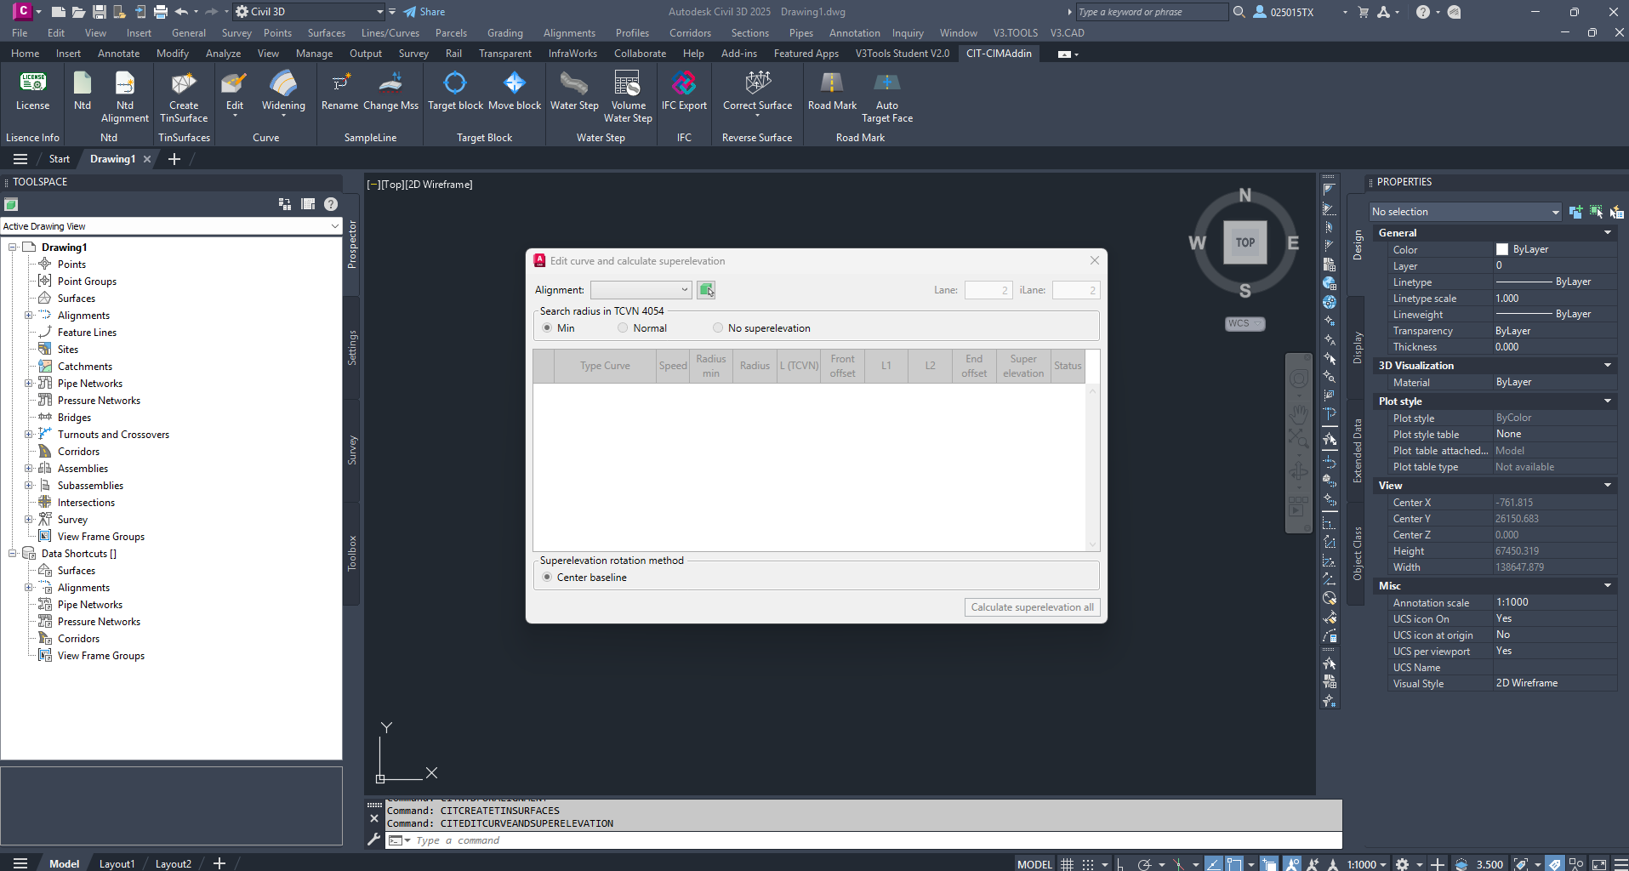This screenshot has width=1629, height=871.
Task: Click the Road Mark ribbon icon
Action: tap(832, 83)
